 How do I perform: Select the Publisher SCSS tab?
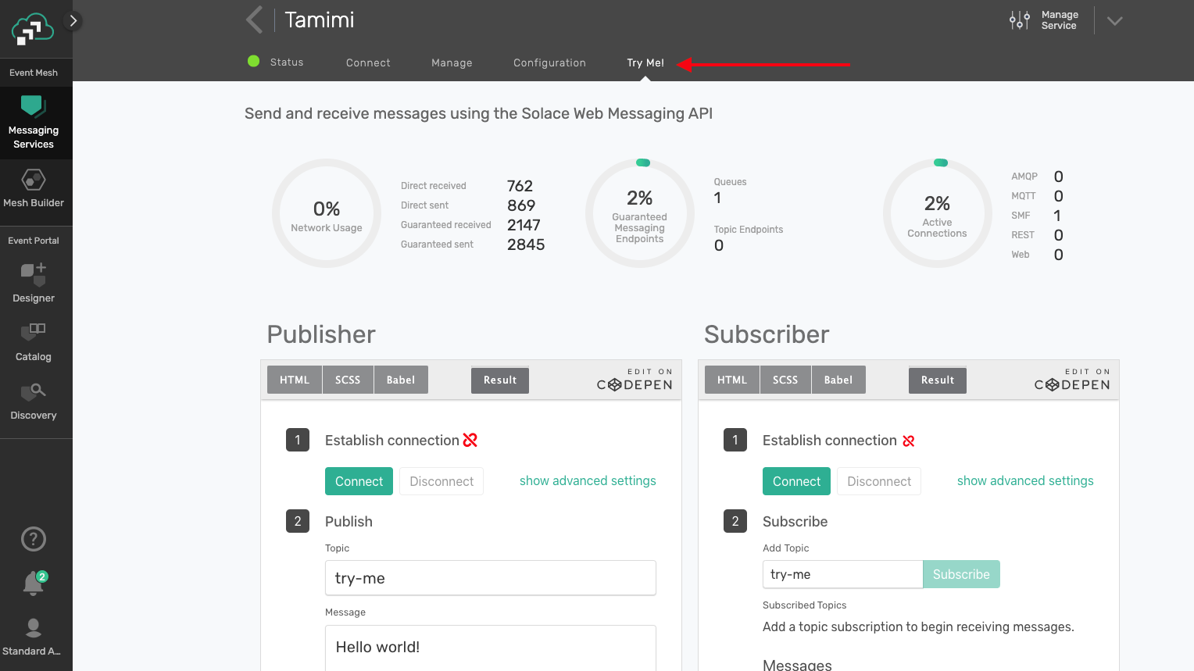point(348,380)
